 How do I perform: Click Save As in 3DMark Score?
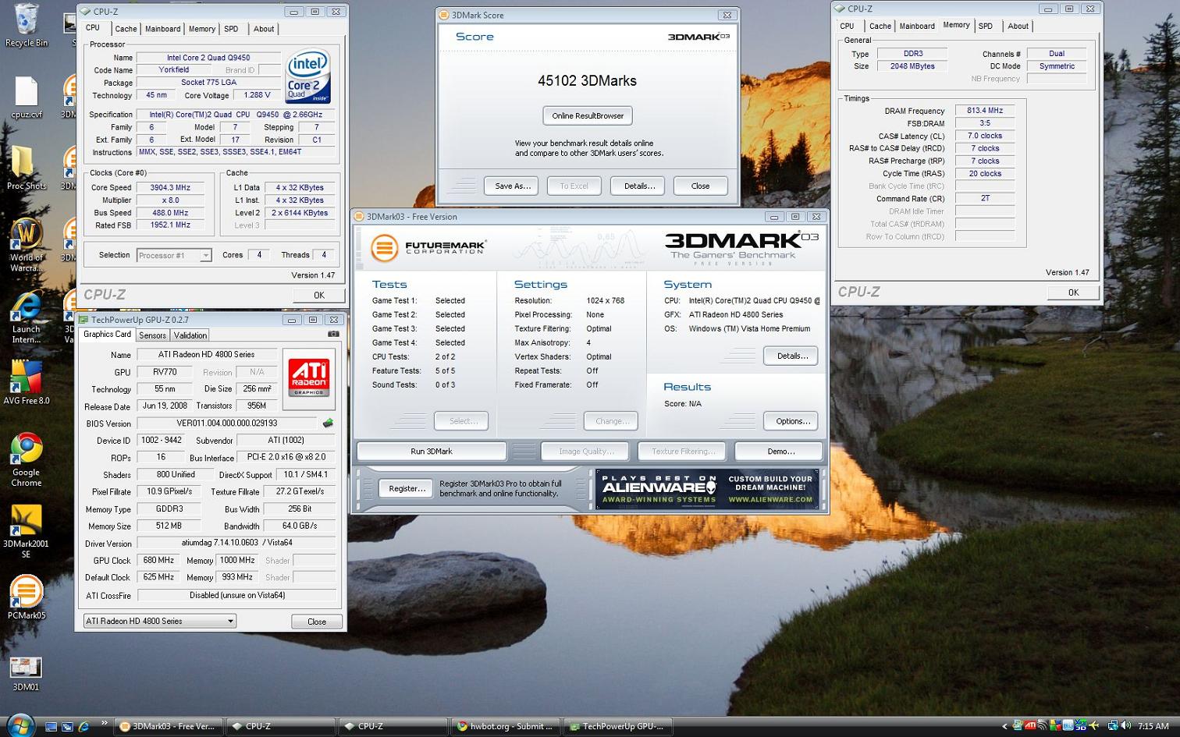(x=513, y=186)
